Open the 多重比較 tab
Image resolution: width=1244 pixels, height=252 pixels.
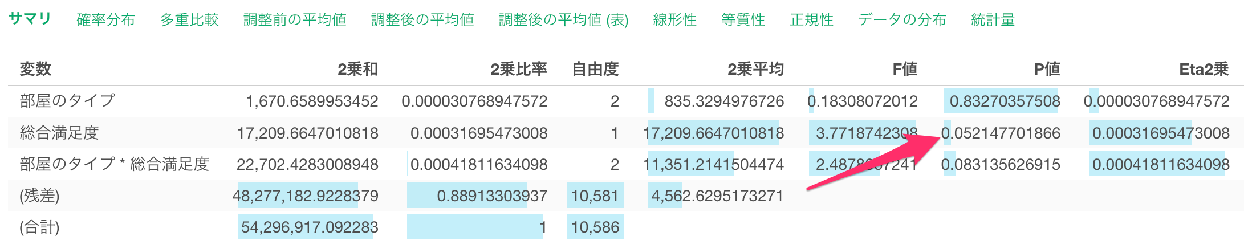[x=189, y=20]
